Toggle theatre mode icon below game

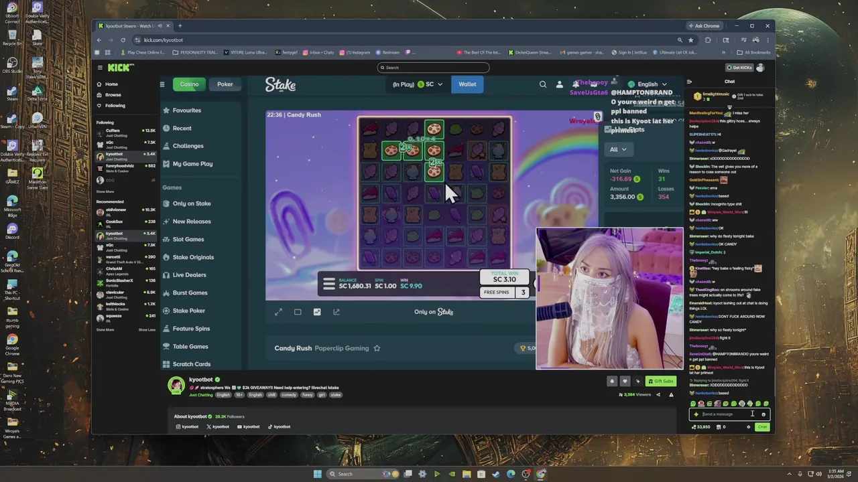(298, 312)
